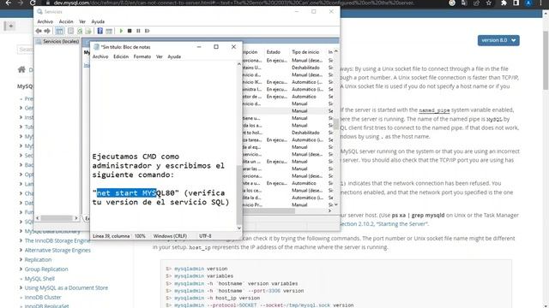Click the Services list horizontal scrollbar right arrow
549x308 pixels.
pos(329,210)
